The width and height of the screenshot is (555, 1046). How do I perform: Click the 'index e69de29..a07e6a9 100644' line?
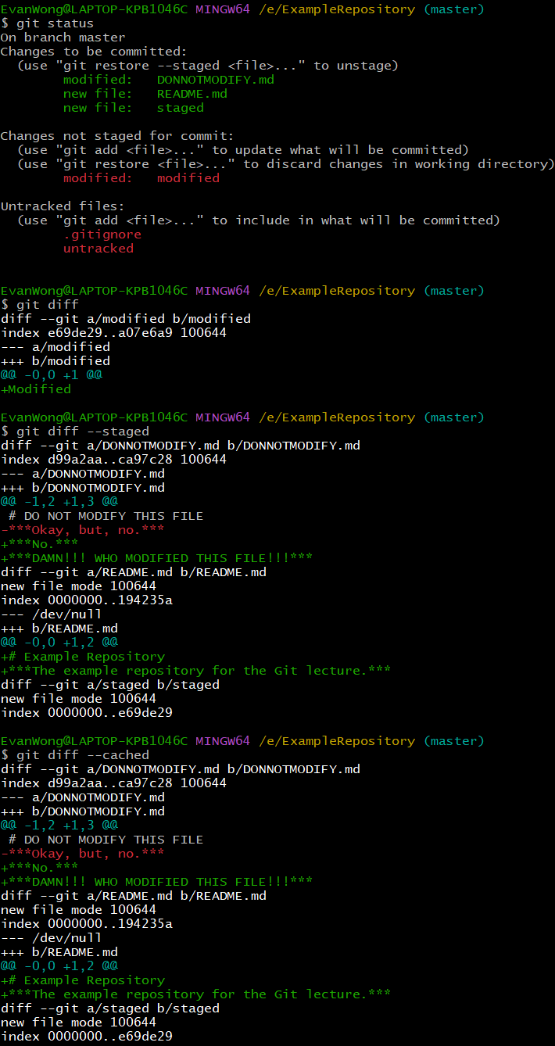tap(113, 333)
